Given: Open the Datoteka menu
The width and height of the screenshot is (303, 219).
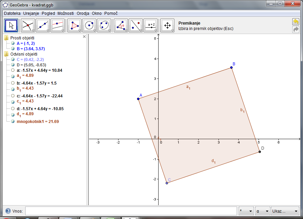Looking at the screenshot, I should pos(12,13).
